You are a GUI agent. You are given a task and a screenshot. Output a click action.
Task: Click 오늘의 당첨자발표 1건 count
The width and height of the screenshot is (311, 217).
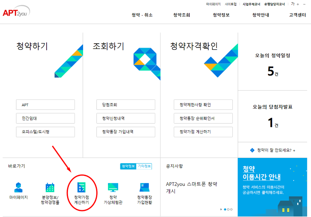pos(273,122)
